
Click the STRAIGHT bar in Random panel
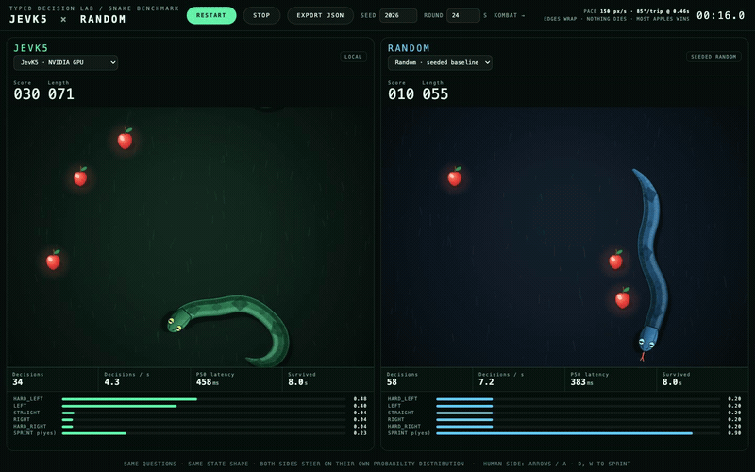tap(579, 413)
